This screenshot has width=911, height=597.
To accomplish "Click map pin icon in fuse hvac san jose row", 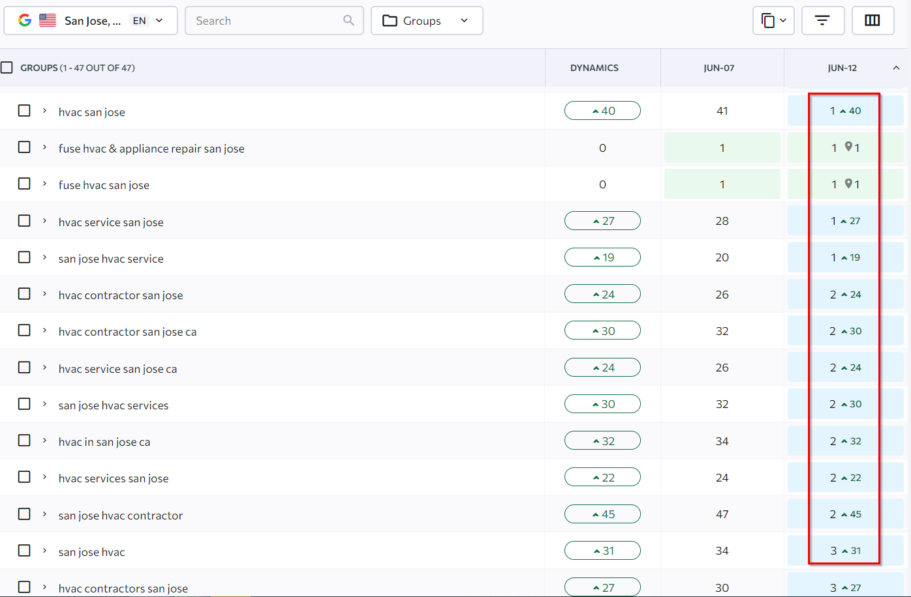I will [x=848, y=184].
